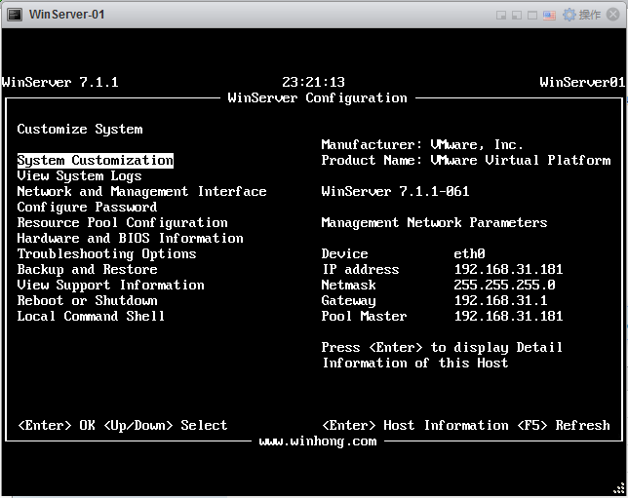
Task: Click the console icon beside WinServer-01 title
Action: tap(15, 15)
